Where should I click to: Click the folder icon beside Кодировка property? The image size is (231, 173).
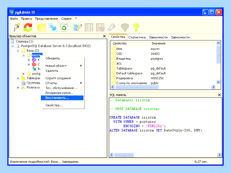114,78
